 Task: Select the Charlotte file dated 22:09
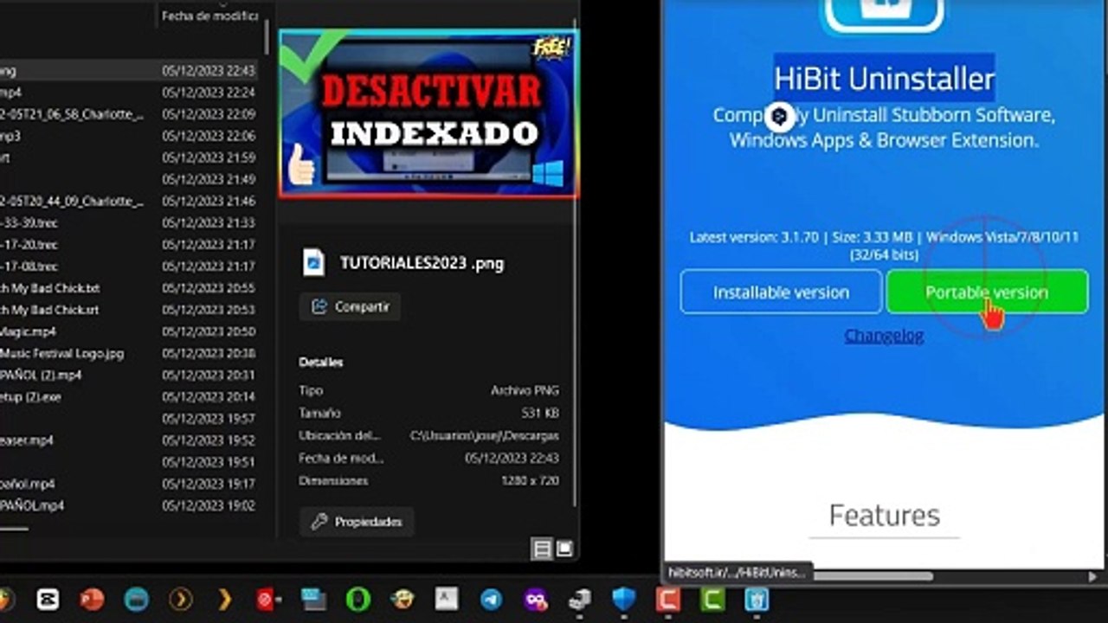coord(128,114)
